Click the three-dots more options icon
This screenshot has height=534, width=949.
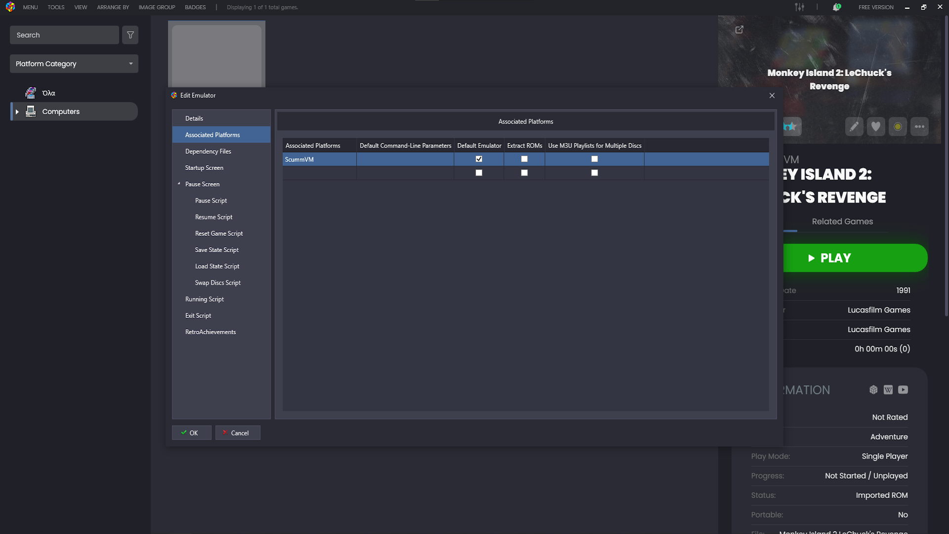919,127
